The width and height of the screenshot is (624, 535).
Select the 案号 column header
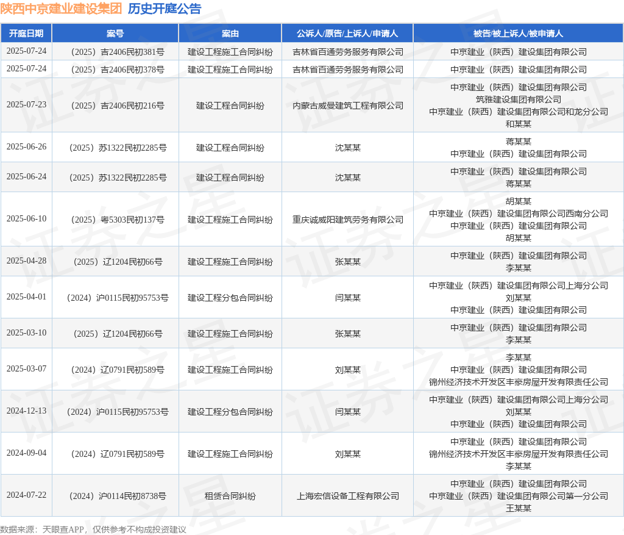(x=115, y=34)
